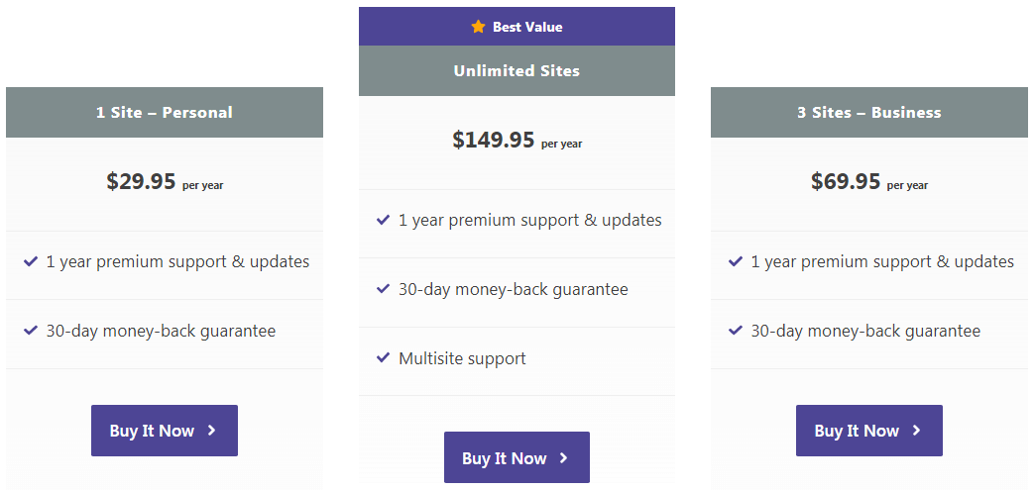This screenshot has width=1035, height=490.
Task: Click Business plan 30-day money-back guarantee text
Action: click(865, 331)
